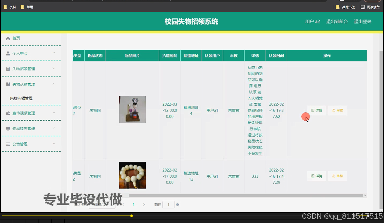Expand the 物品挂失管理 chevron

click(54, 128)
